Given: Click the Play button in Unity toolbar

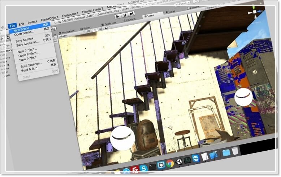Looking at the screenshot, I should point(118,16).
